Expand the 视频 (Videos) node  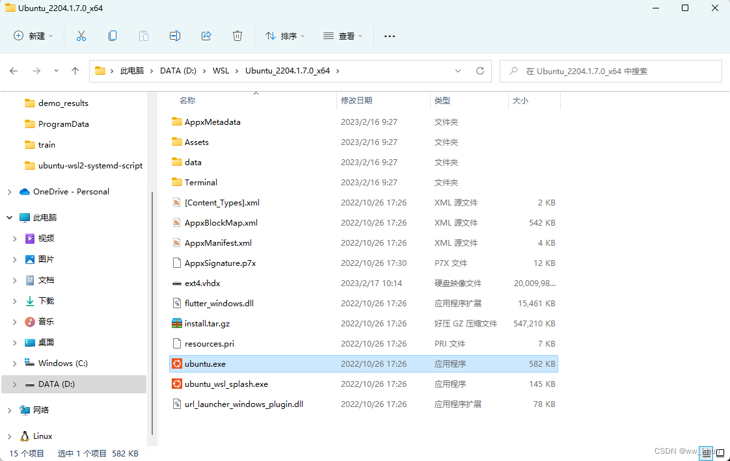tap(14, 239)
